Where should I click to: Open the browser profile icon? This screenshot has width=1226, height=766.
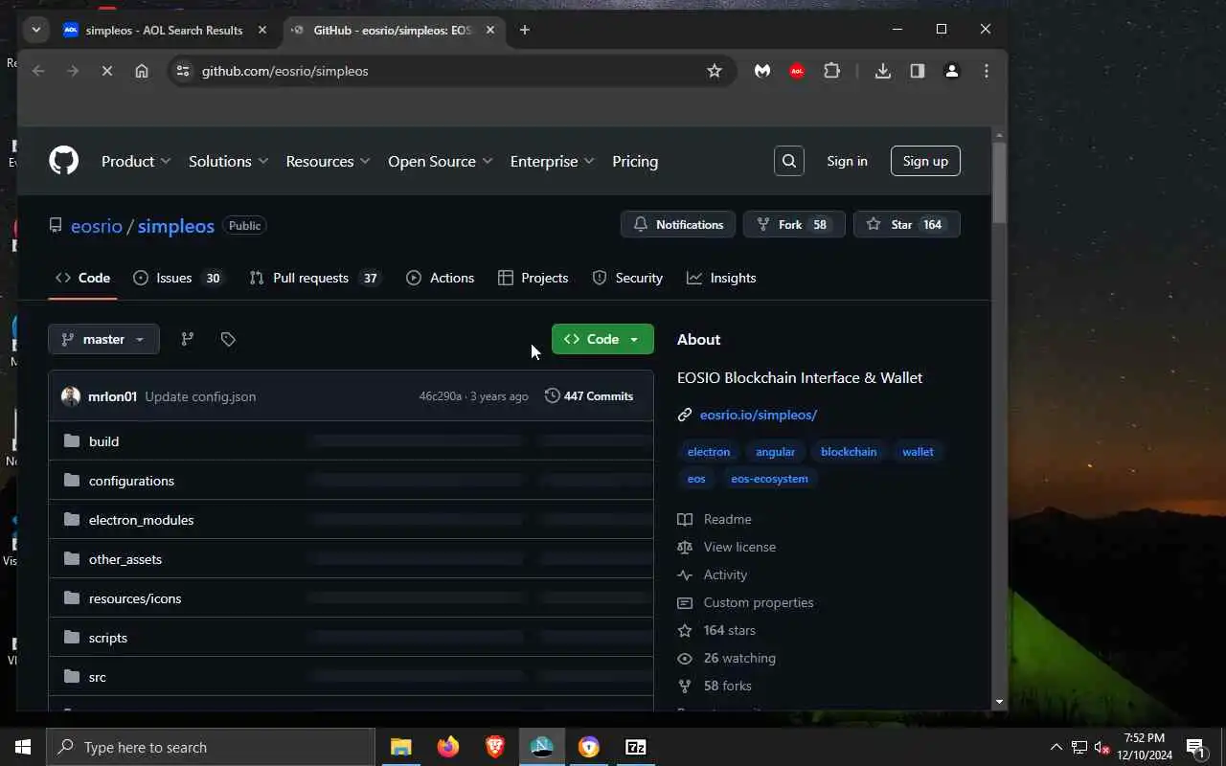click(x=952, y=71)
